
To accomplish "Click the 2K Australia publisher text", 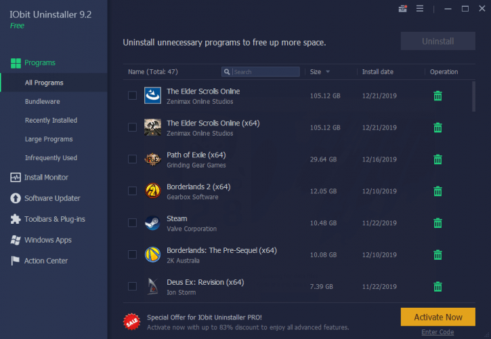I will click(x=183, y=260).
